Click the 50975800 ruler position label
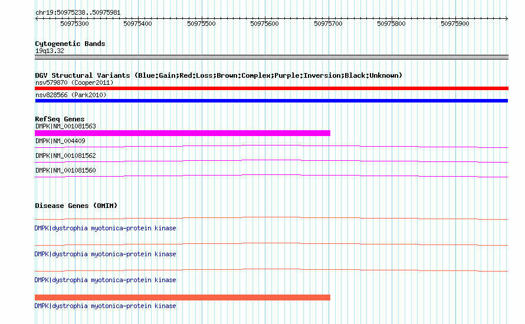This screenshot has height=324, width=525. (x=392, y=24)
